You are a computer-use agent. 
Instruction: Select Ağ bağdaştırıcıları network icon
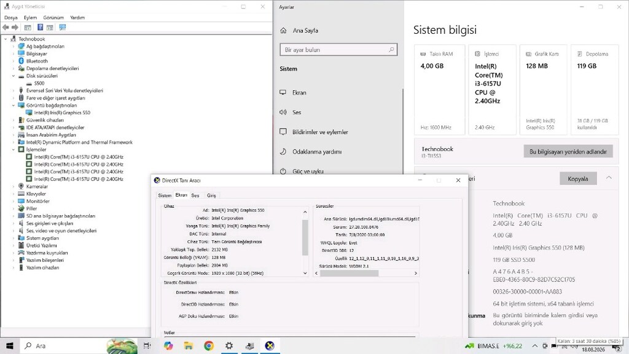pos(21,46)
